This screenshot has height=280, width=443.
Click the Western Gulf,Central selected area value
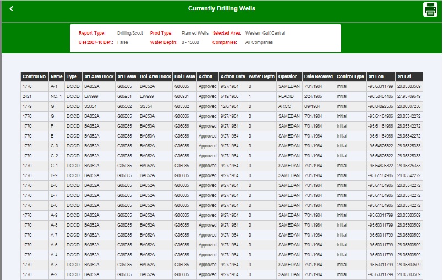coord(265,33)
